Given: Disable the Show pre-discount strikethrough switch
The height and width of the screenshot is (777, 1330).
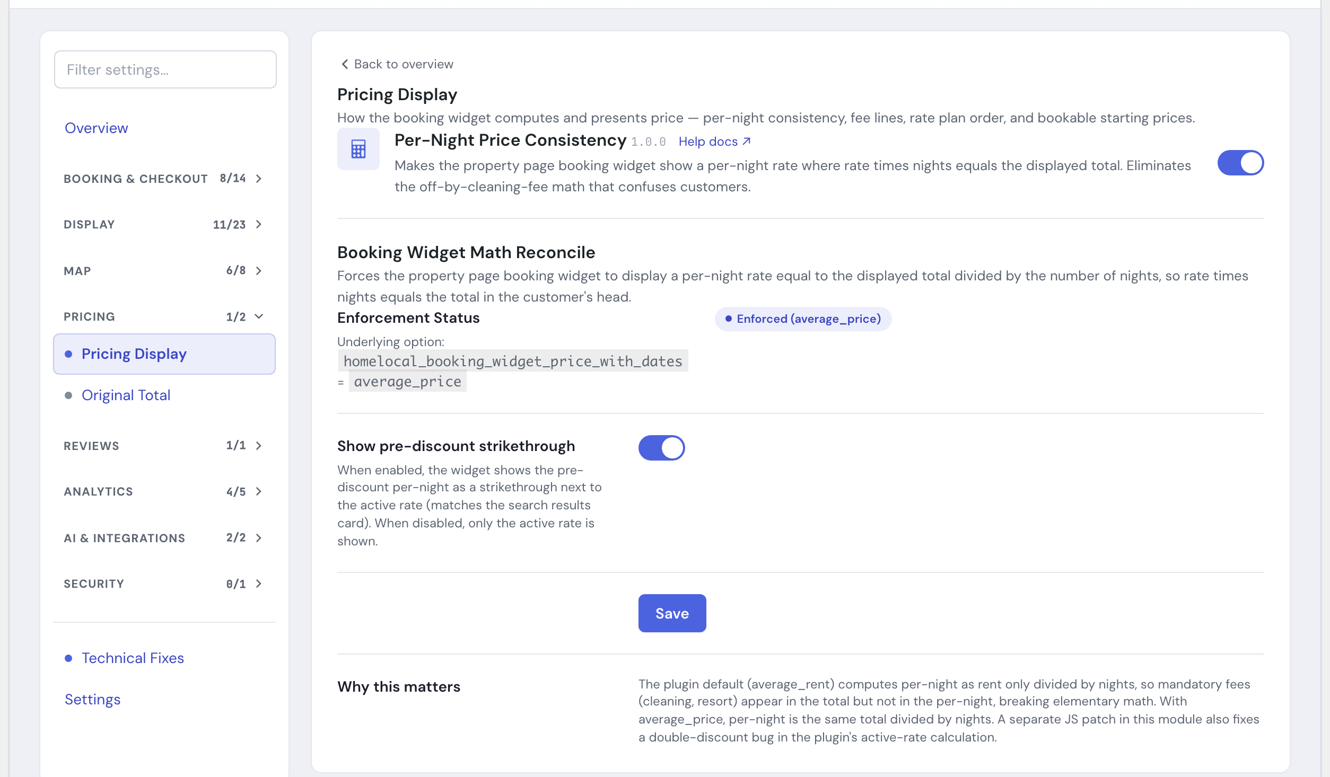Looking at the screenshot, I should [661, 448].
